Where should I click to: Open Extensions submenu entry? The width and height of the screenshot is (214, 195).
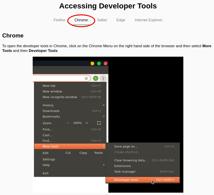click(x=143, y=166)
